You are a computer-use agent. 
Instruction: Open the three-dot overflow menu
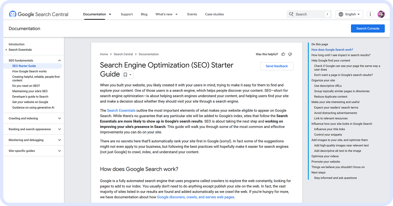click(370, 14)
